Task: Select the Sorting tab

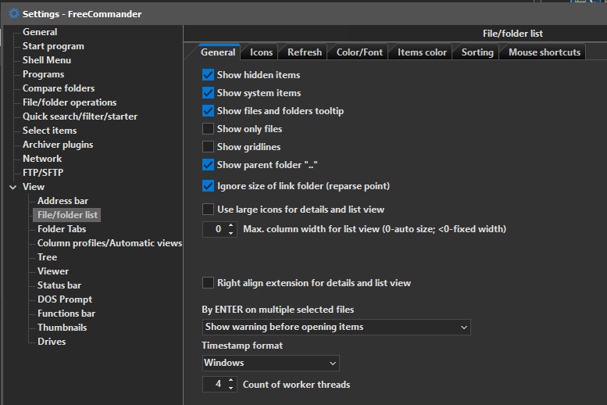Action: click(x=477, y=52)
